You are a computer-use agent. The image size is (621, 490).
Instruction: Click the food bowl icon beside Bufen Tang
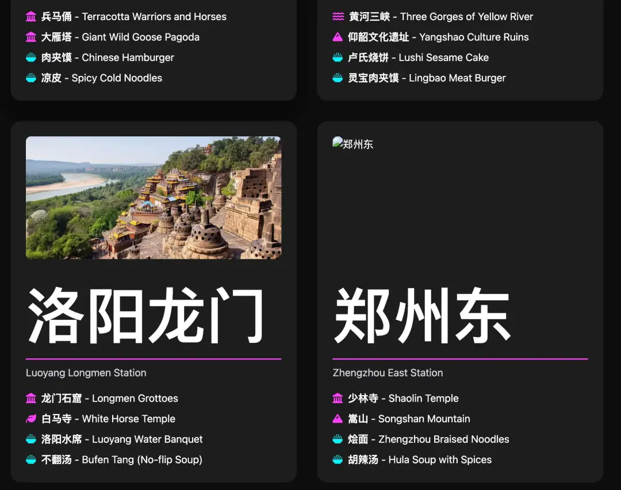[x=31, y=460]
